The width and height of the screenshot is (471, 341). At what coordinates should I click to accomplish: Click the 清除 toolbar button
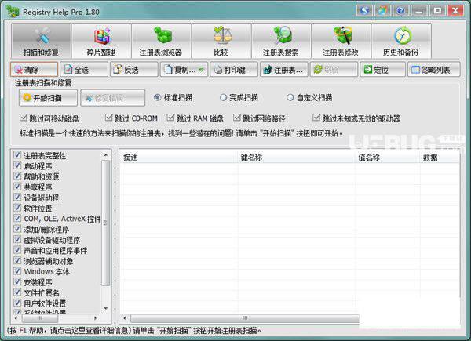coord(34,70)
